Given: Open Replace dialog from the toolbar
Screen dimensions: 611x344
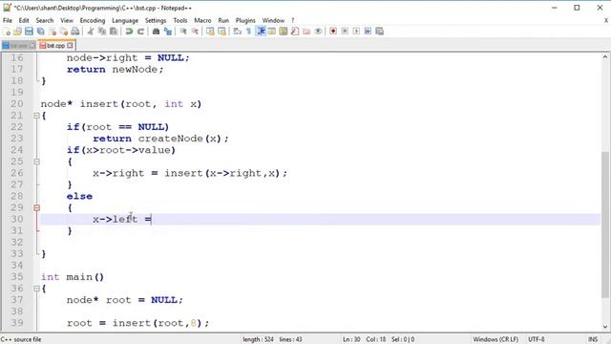Looking at the screenshot, I should (168, 32).
